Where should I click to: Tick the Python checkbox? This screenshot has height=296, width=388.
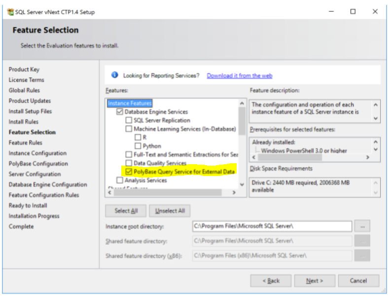138,146
